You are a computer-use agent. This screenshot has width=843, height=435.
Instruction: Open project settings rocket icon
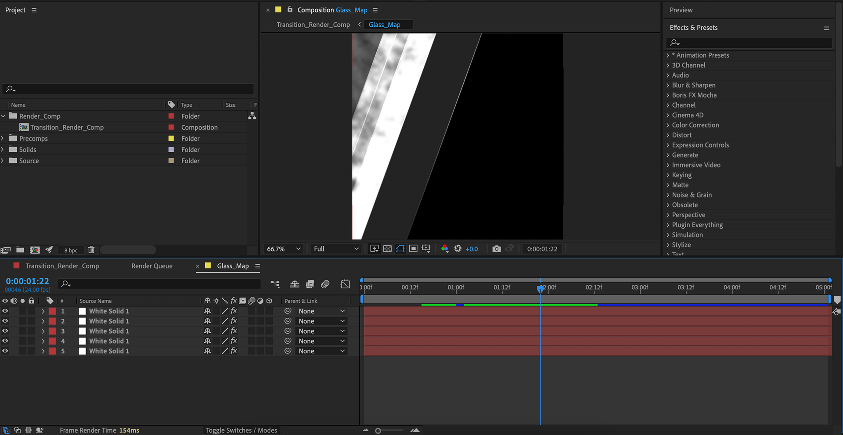49,250
